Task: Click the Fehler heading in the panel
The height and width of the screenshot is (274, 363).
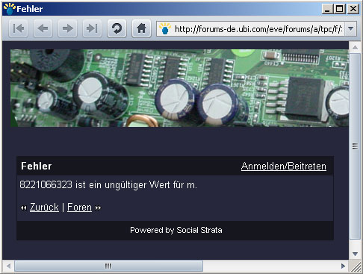Action: pos(37,166)
